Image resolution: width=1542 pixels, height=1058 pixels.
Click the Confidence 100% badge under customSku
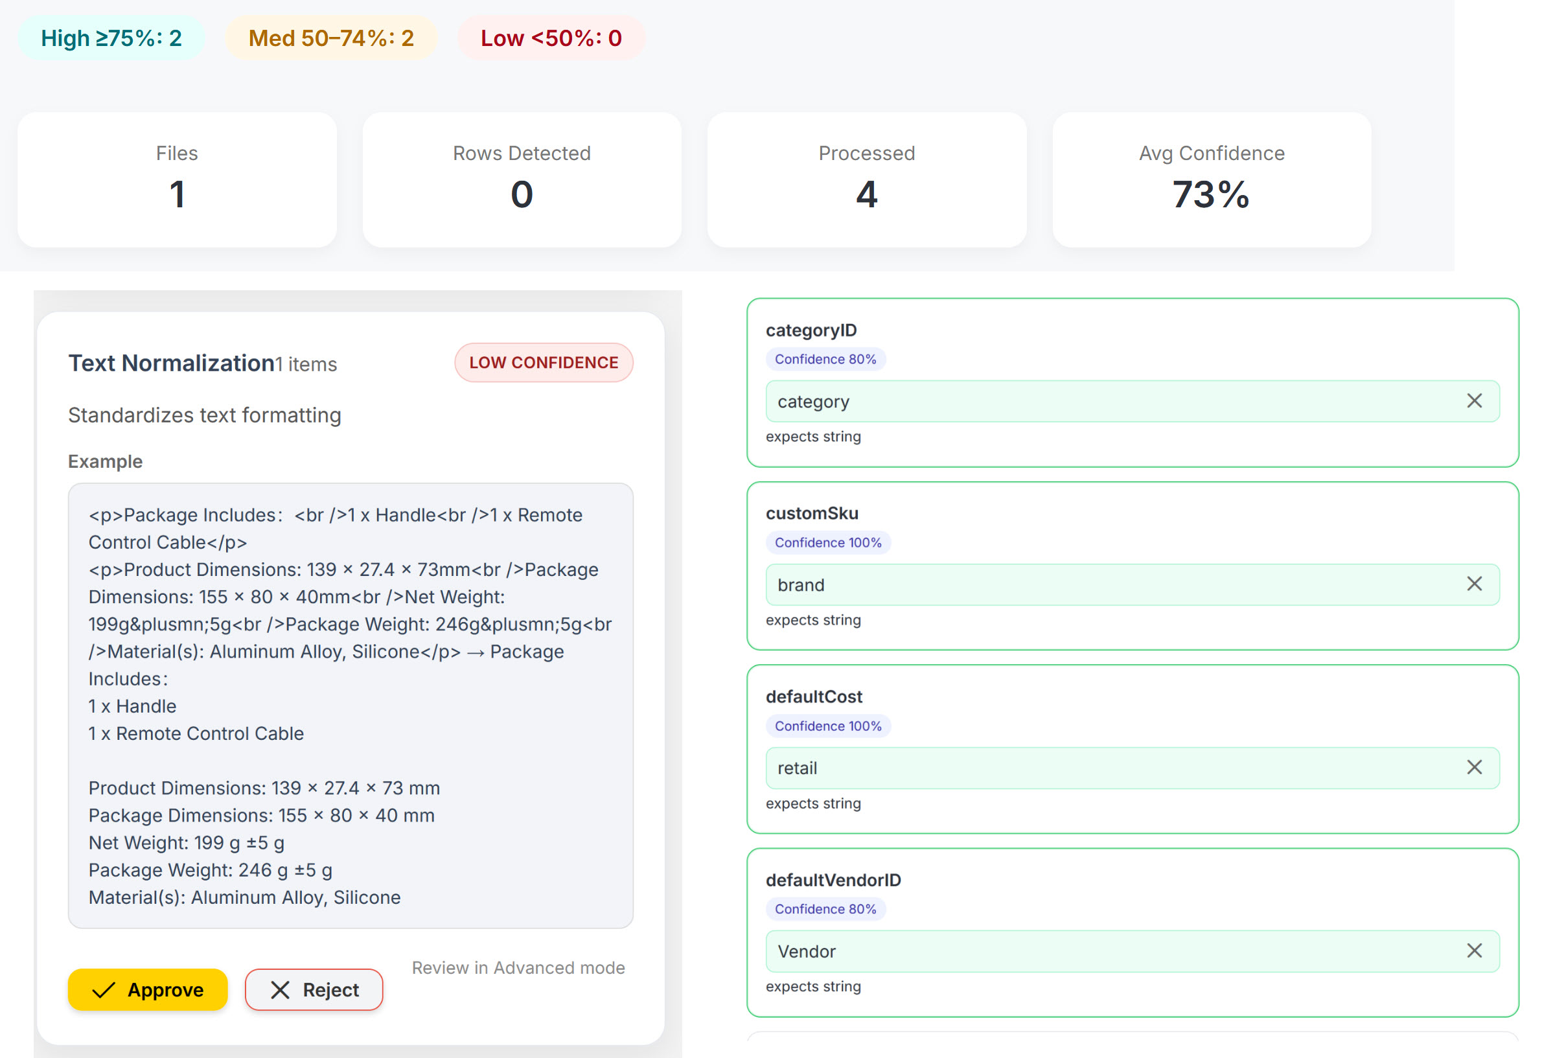tap(827, 542)
